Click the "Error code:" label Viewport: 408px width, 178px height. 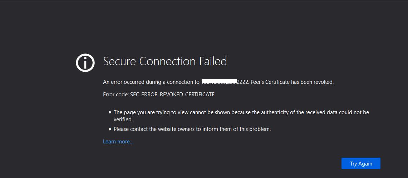tap(116, 95)
